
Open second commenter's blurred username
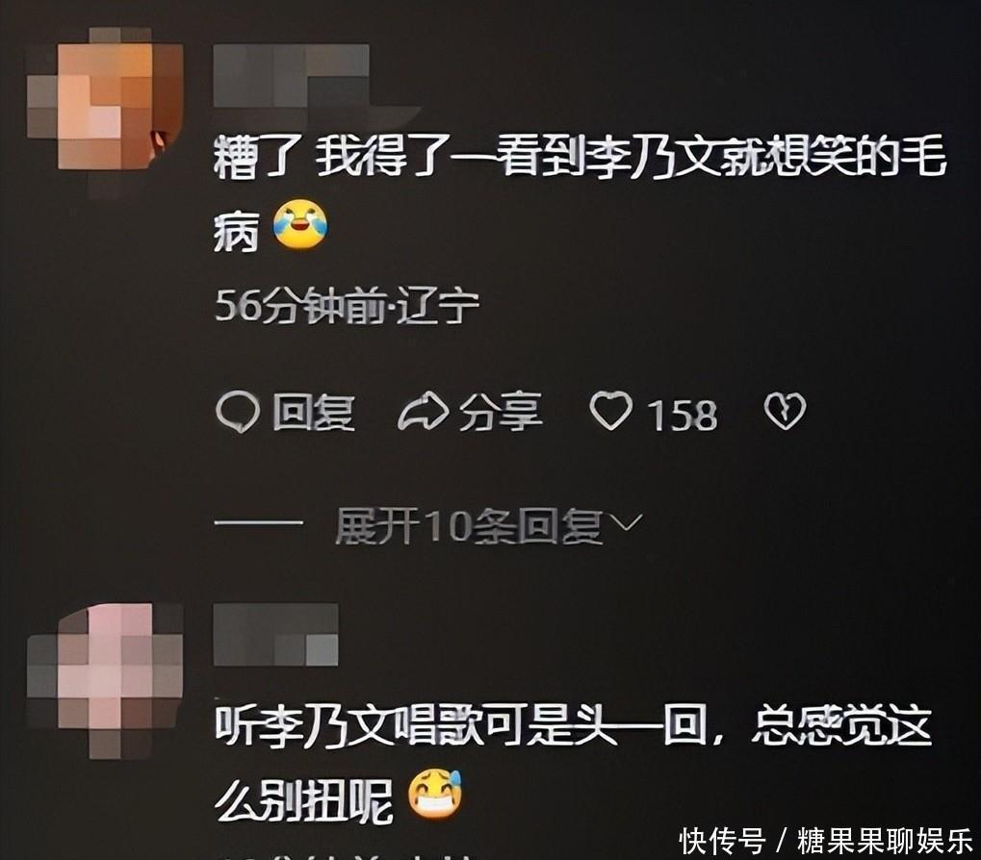point(276,634)
